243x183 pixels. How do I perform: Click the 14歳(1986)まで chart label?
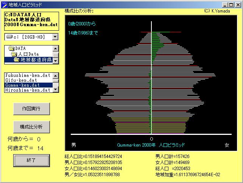tap(83, 33)
